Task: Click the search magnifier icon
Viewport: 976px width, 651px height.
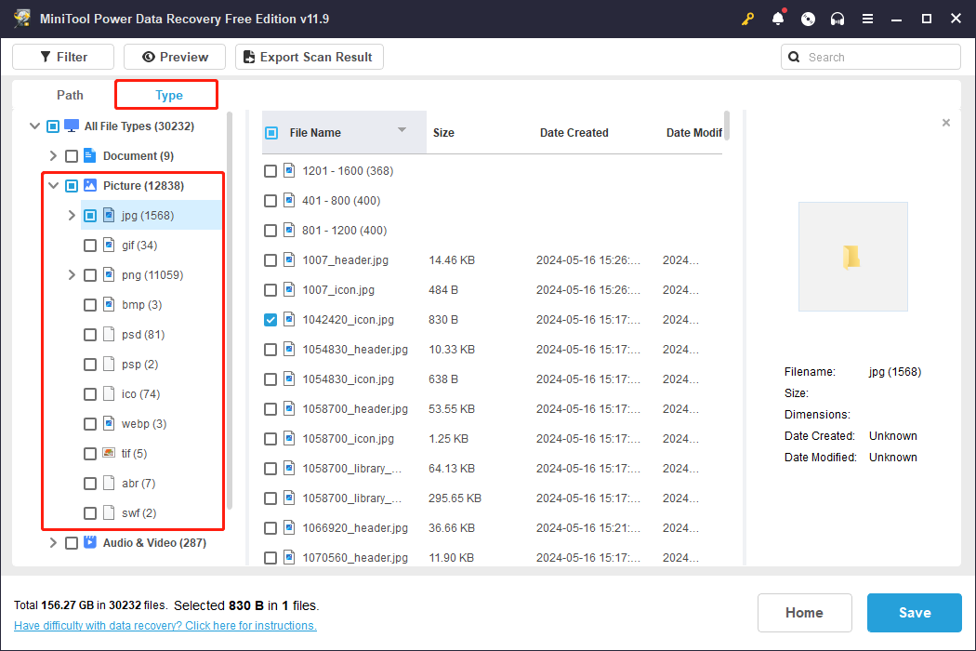Action: pyautogui.click(x=794, y=58)
